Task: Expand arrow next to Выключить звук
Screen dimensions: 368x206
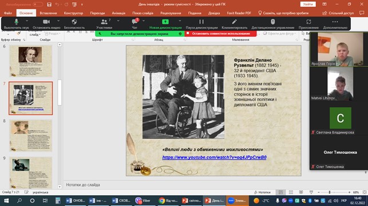Action: [x=27, y=21]
